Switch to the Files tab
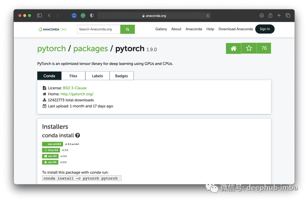The height and width of the screenshot is (202, 308). coord(73,76)
